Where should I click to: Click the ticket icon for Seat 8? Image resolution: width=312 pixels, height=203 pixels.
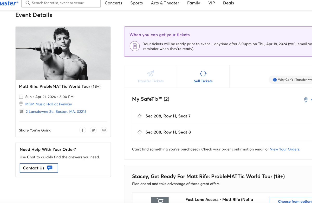coord(140,132)
